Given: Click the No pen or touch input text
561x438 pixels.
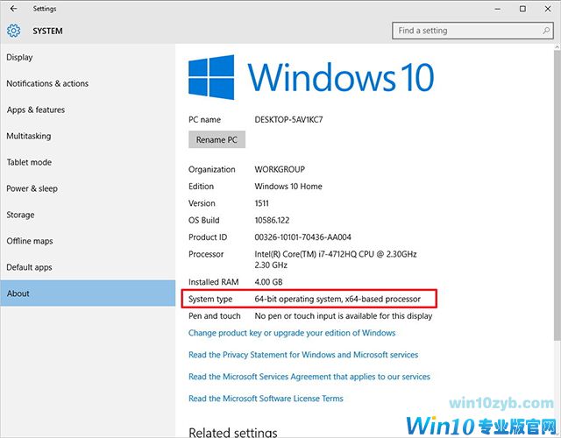Looking at the screenshot, I should [x=344, y=316].
